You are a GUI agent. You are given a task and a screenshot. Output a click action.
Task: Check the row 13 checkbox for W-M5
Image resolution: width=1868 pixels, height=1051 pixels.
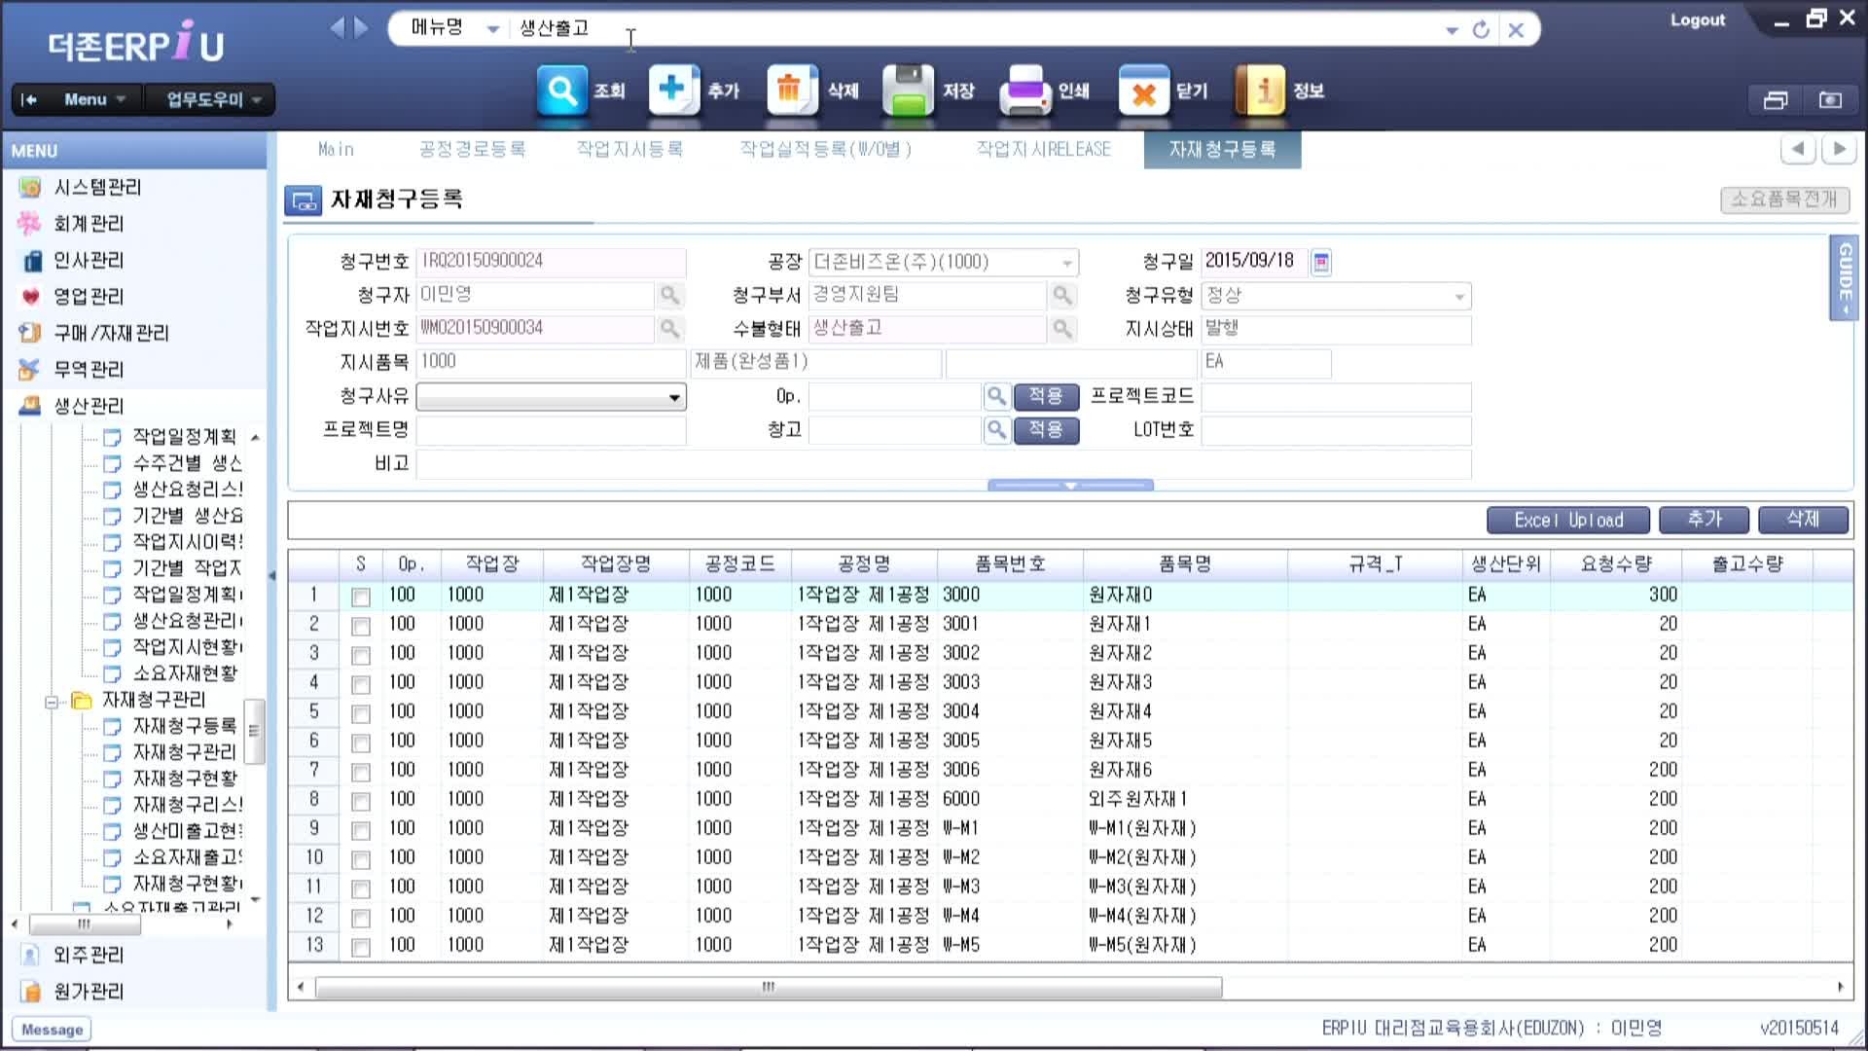tap(361, 947)
